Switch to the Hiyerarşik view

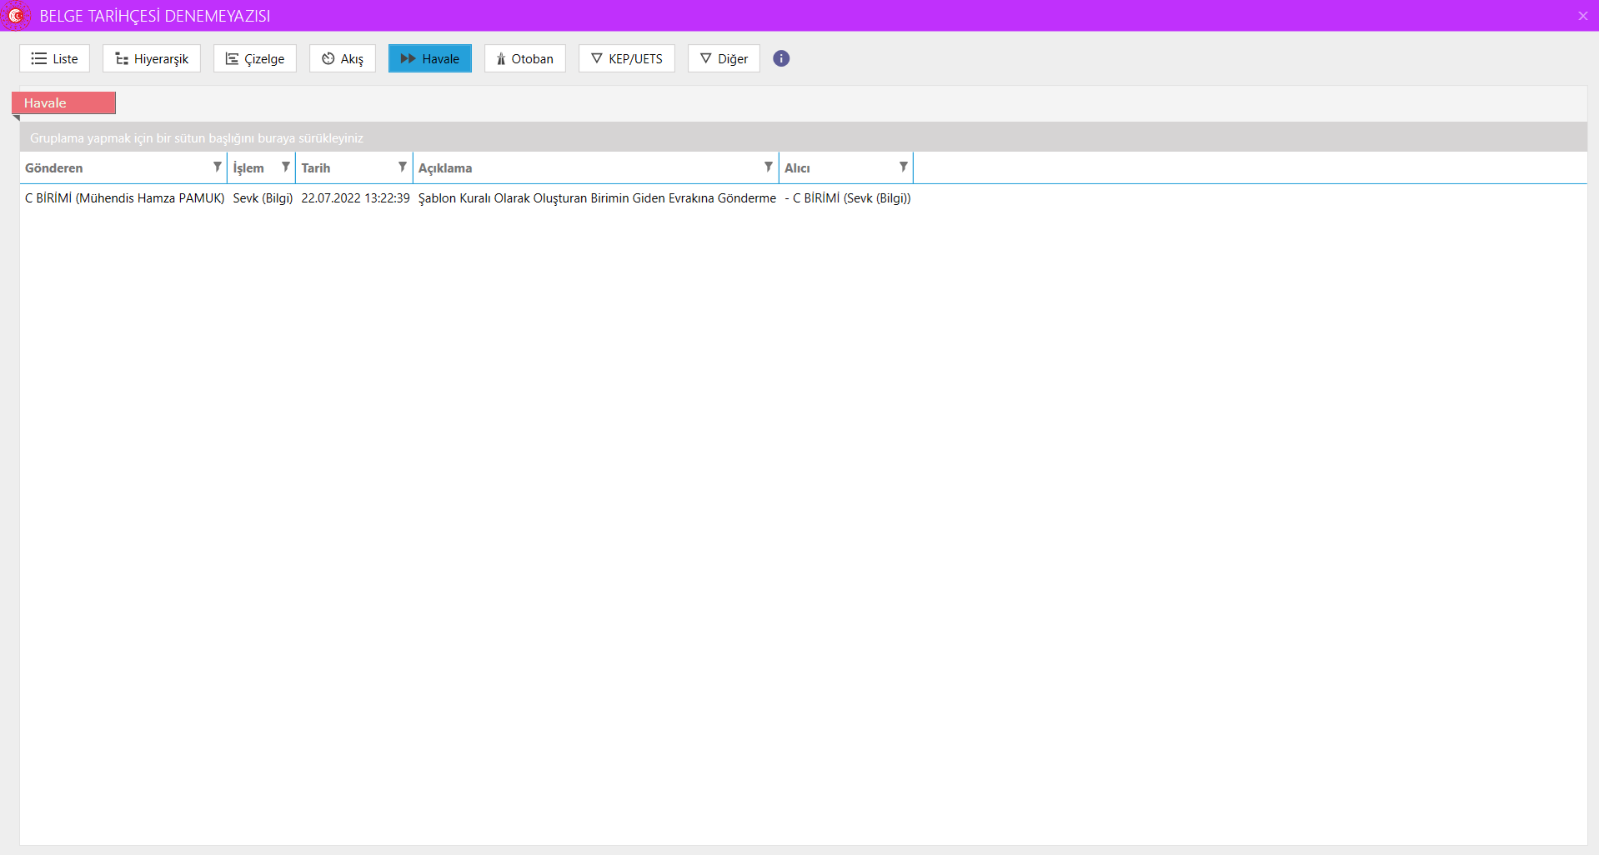152,58
